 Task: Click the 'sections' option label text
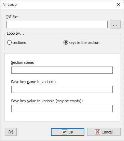pyautogui.click(x=19, y=43)
